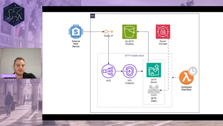223x126 pixels.
Task: Click the 'SFTP Server' text label
Action: click(x=154, y=81)
